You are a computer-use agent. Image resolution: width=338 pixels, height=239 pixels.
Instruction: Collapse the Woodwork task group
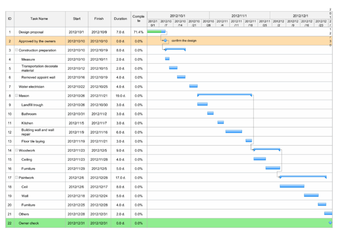click(17, 151)
